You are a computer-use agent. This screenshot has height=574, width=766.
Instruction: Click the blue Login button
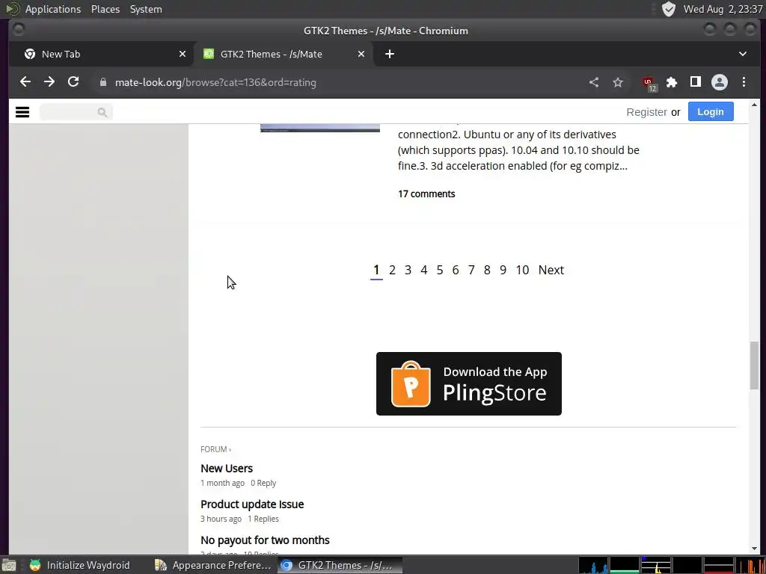coord(711,112)
